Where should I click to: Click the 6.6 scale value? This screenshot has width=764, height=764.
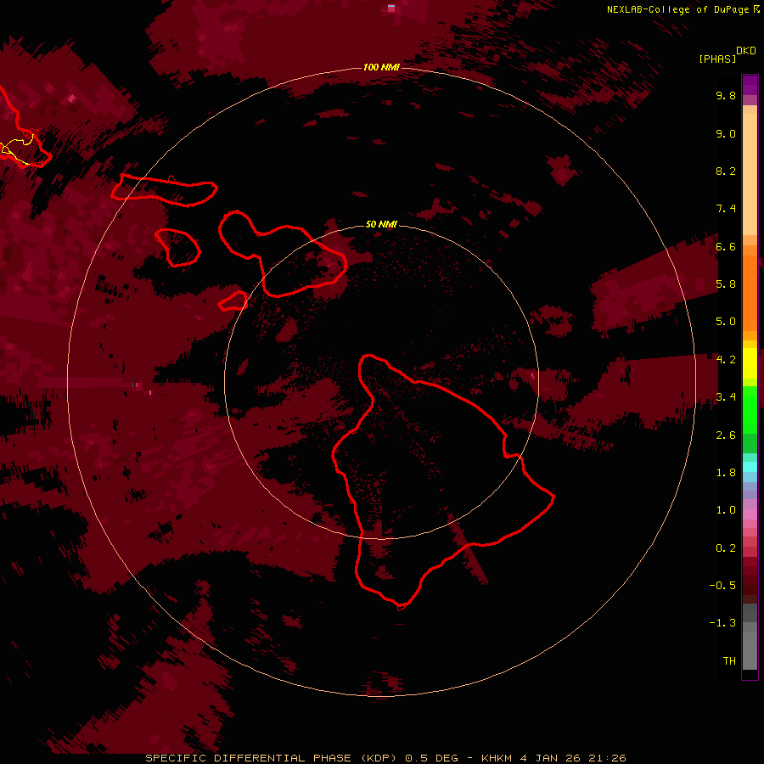[726, 246]
